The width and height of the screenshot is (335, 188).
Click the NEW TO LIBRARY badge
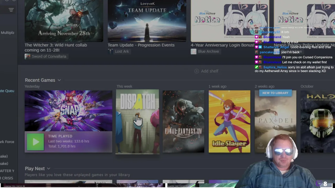tap(275, 93)
